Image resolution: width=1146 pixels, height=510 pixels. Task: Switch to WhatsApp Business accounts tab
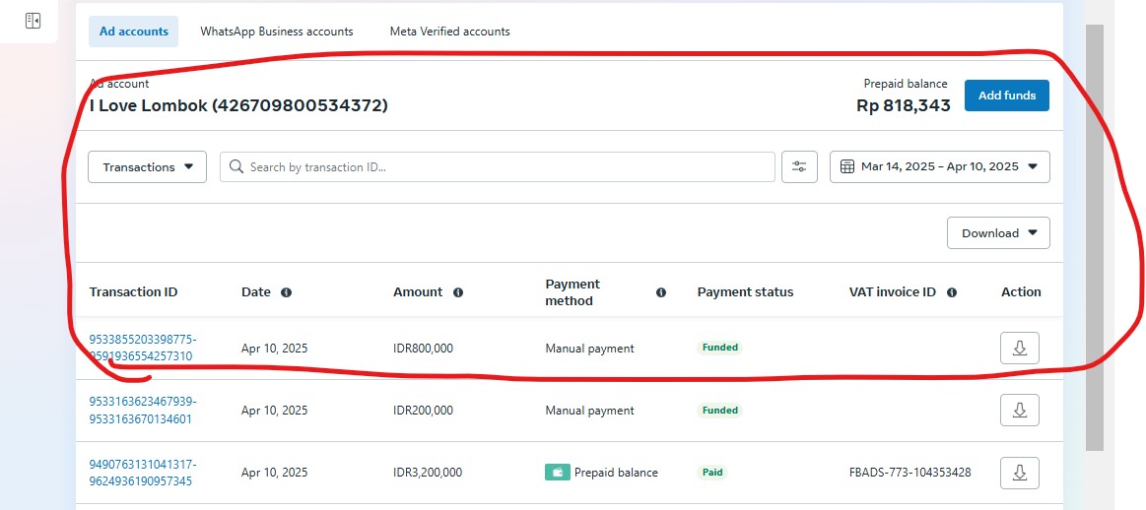pos(277,32)
